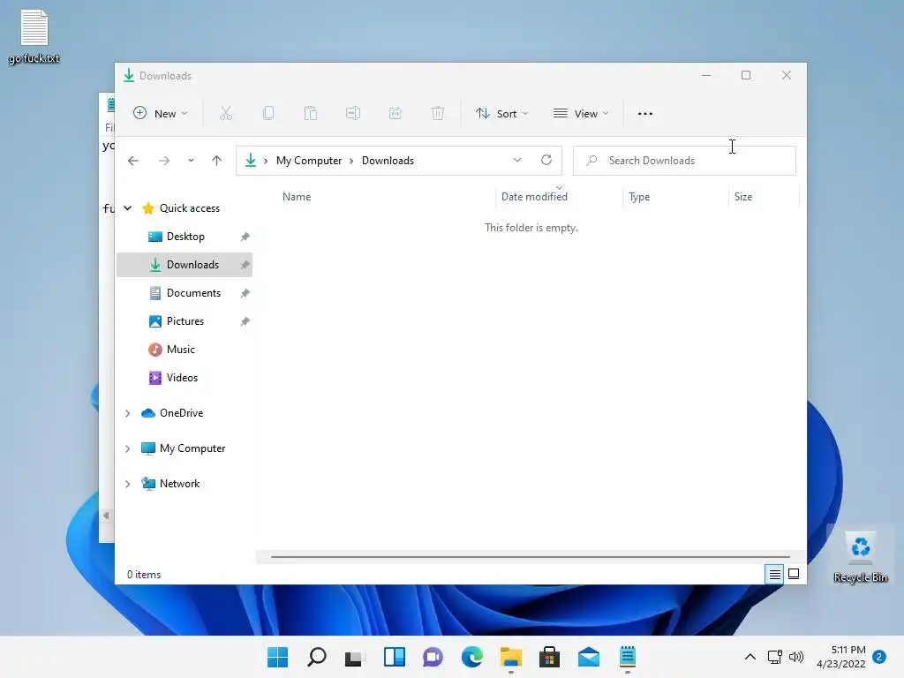Open Microsoft Store from taskbar

(549, 657)
